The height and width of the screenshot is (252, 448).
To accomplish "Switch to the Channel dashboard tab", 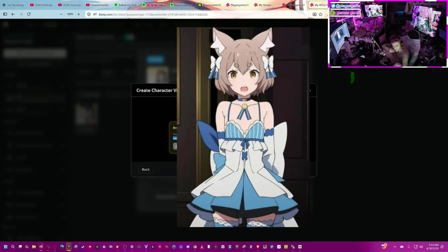I will click(97, 5).
